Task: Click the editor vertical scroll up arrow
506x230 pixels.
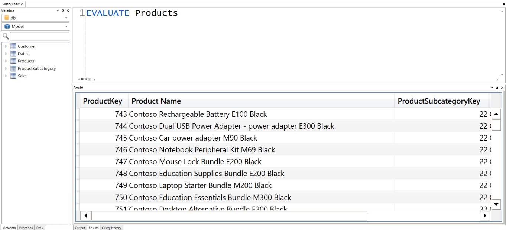Action: click(502, 11)
